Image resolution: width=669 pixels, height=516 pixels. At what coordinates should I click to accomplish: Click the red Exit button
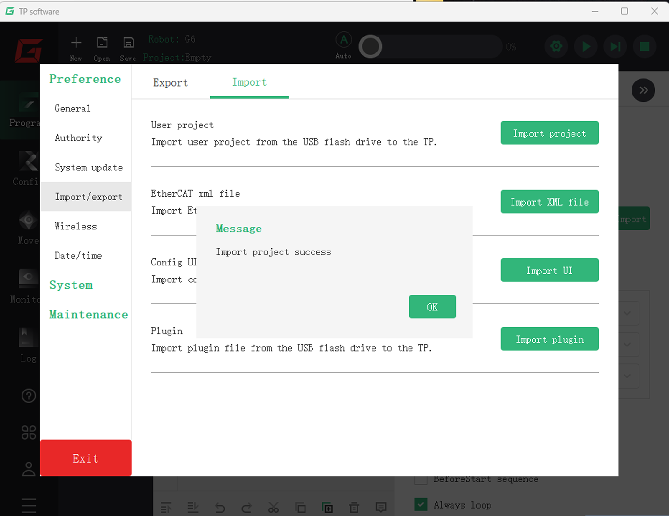[86, 458]
